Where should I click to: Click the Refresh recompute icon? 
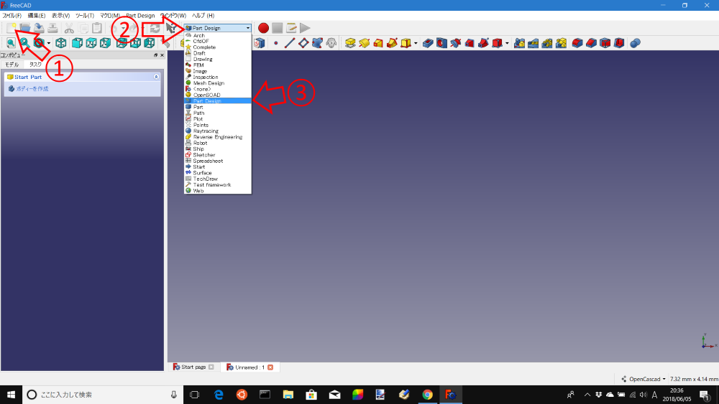click(x=155, y=28)
